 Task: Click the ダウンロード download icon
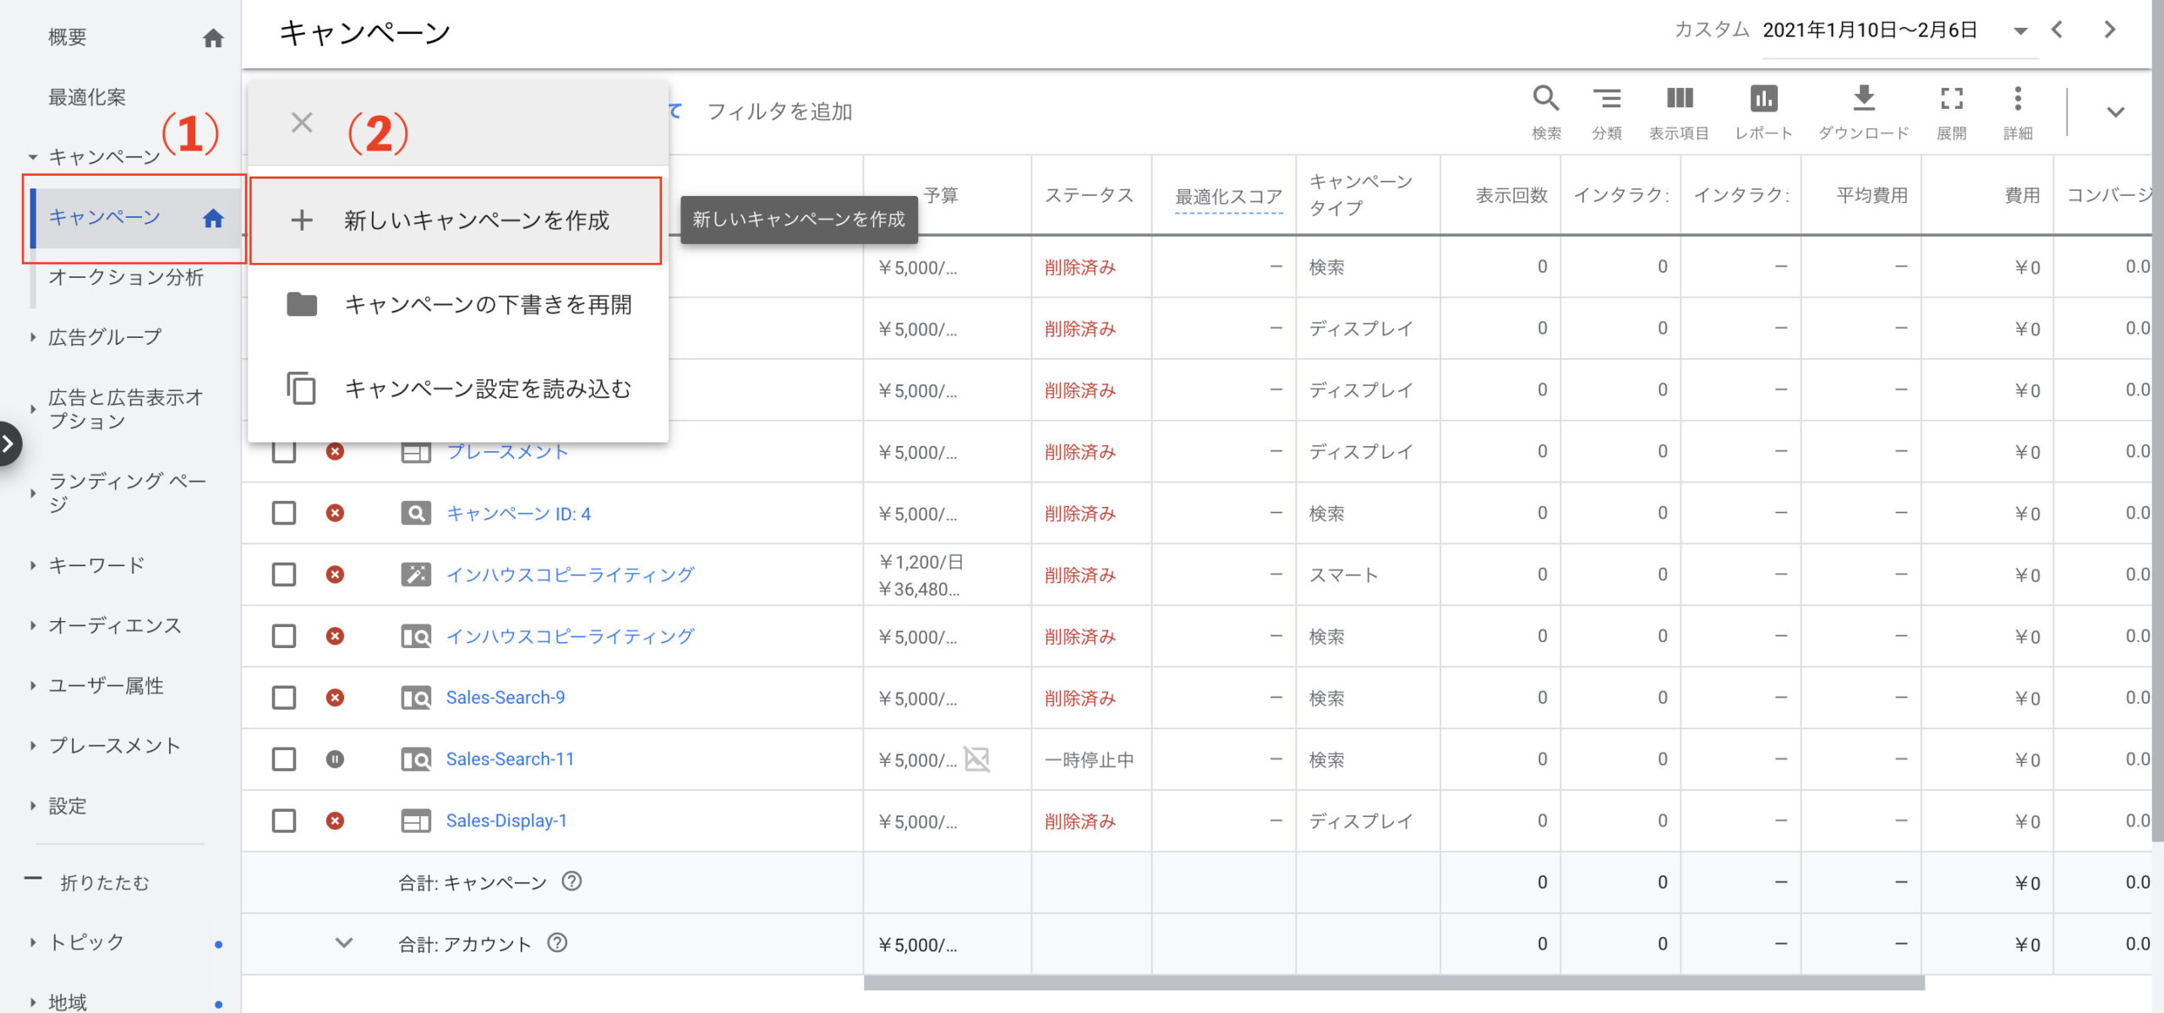(x=1863, y=100)
